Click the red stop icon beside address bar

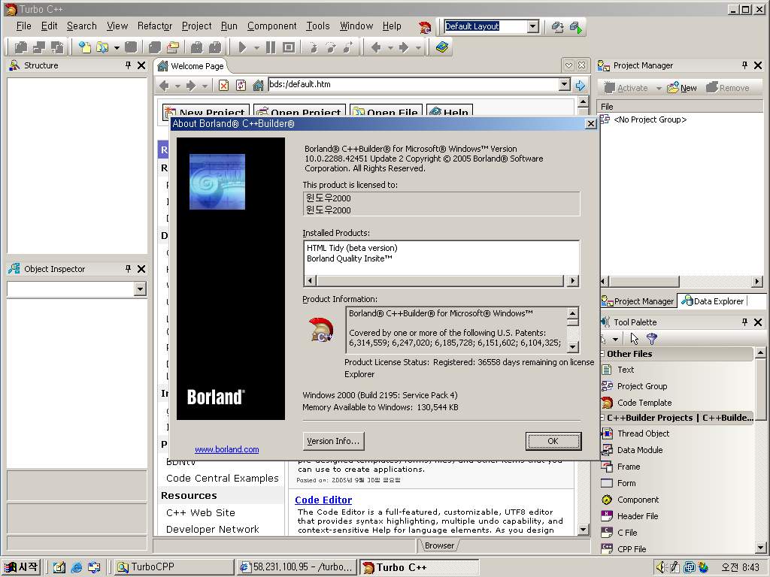(x=223, y=86)
